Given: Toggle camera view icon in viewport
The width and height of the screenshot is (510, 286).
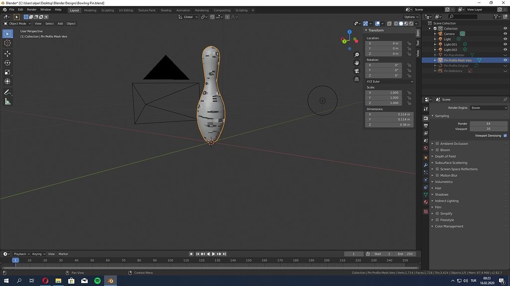Looking at the screenshot, I should [x=357, y=71].
